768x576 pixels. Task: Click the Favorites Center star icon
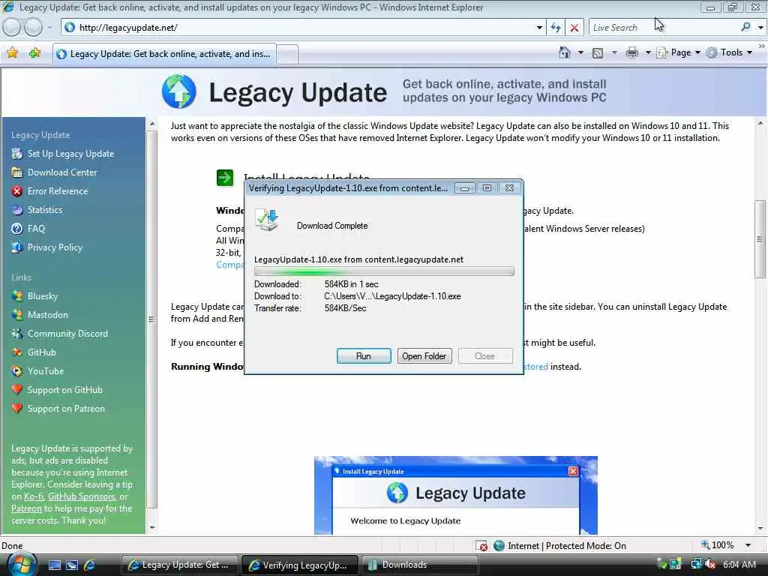click(x=12, y=53)
